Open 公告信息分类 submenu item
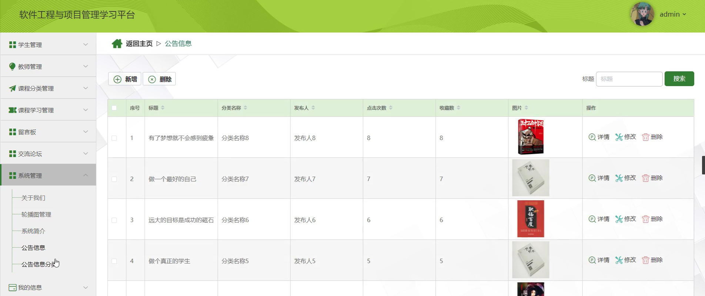This screenshot has width=705, height=296. point(39,265)
